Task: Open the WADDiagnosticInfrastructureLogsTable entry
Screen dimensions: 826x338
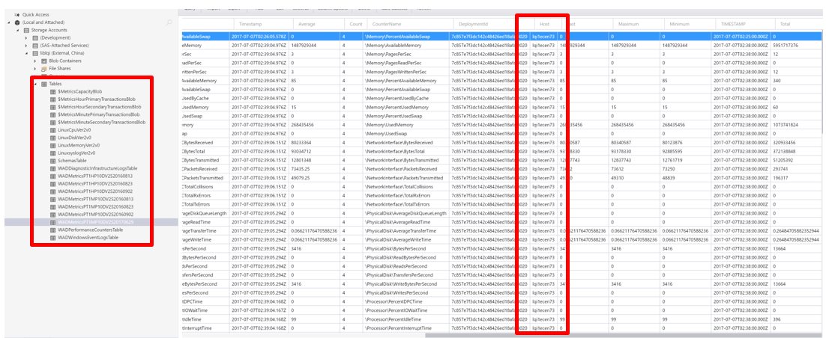Action: point(104,168)
